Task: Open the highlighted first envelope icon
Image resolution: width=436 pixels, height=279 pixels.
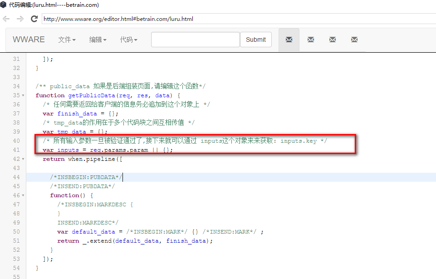Action: (289, 40)
